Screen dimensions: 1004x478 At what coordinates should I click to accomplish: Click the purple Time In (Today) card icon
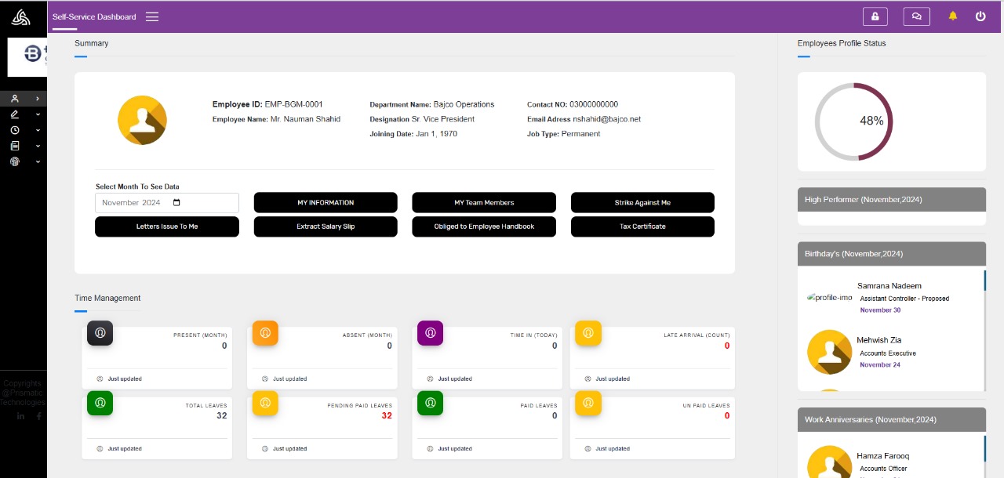(x=431, y=333)
